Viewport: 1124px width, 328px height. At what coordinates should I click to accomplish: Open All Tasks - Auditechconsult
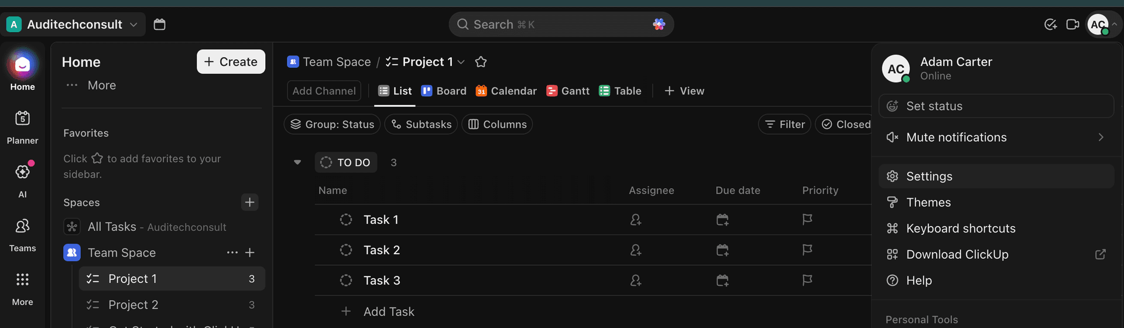click(157, 227)
